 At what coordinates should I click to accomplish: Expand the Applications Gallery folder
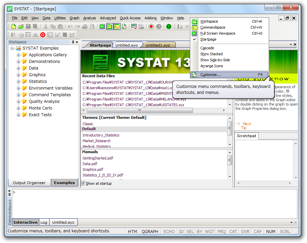18,55
